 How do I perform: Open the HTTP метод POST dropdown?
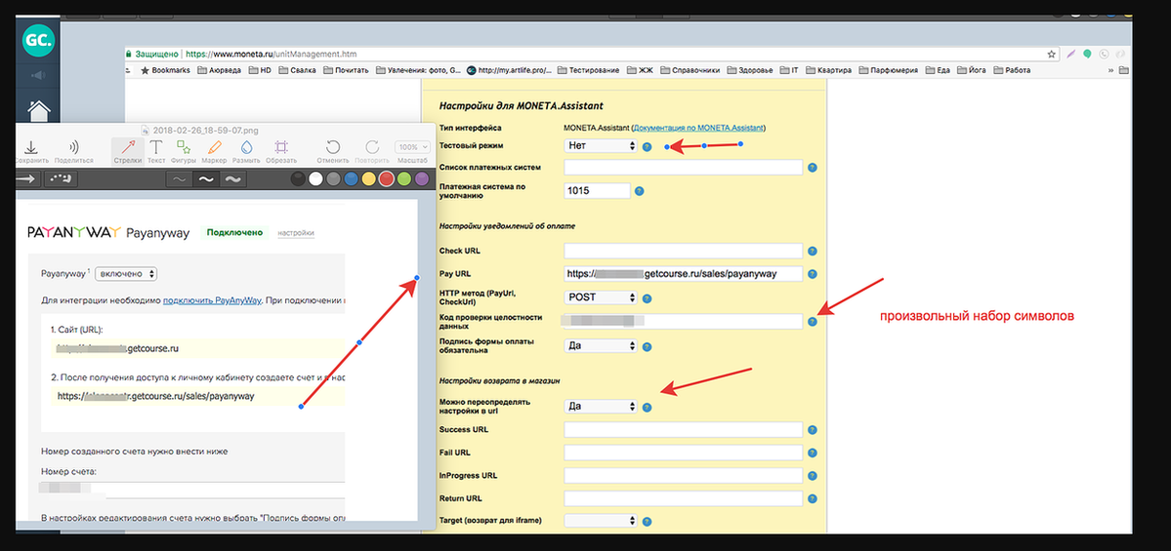pyautogui.click(x=602, y=297)
